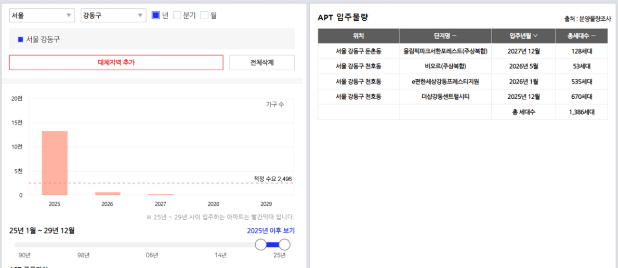Screen dimensions: 618x268
Task: Click the 서울 강동구 둔촌동 location cell
Action: pos(359,51)
